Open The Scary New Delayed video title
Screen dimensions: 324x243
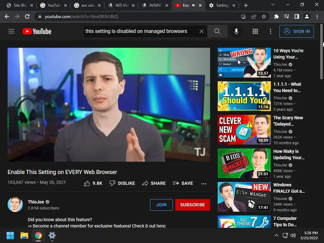pyautogui.click(x=288, y=121)
